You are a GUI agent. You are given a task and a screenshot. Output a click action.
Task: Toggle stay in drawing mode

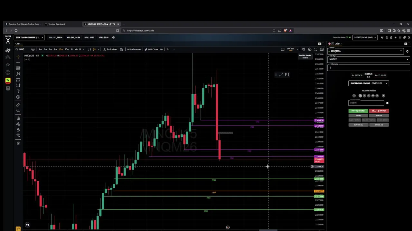click(18, 124)
